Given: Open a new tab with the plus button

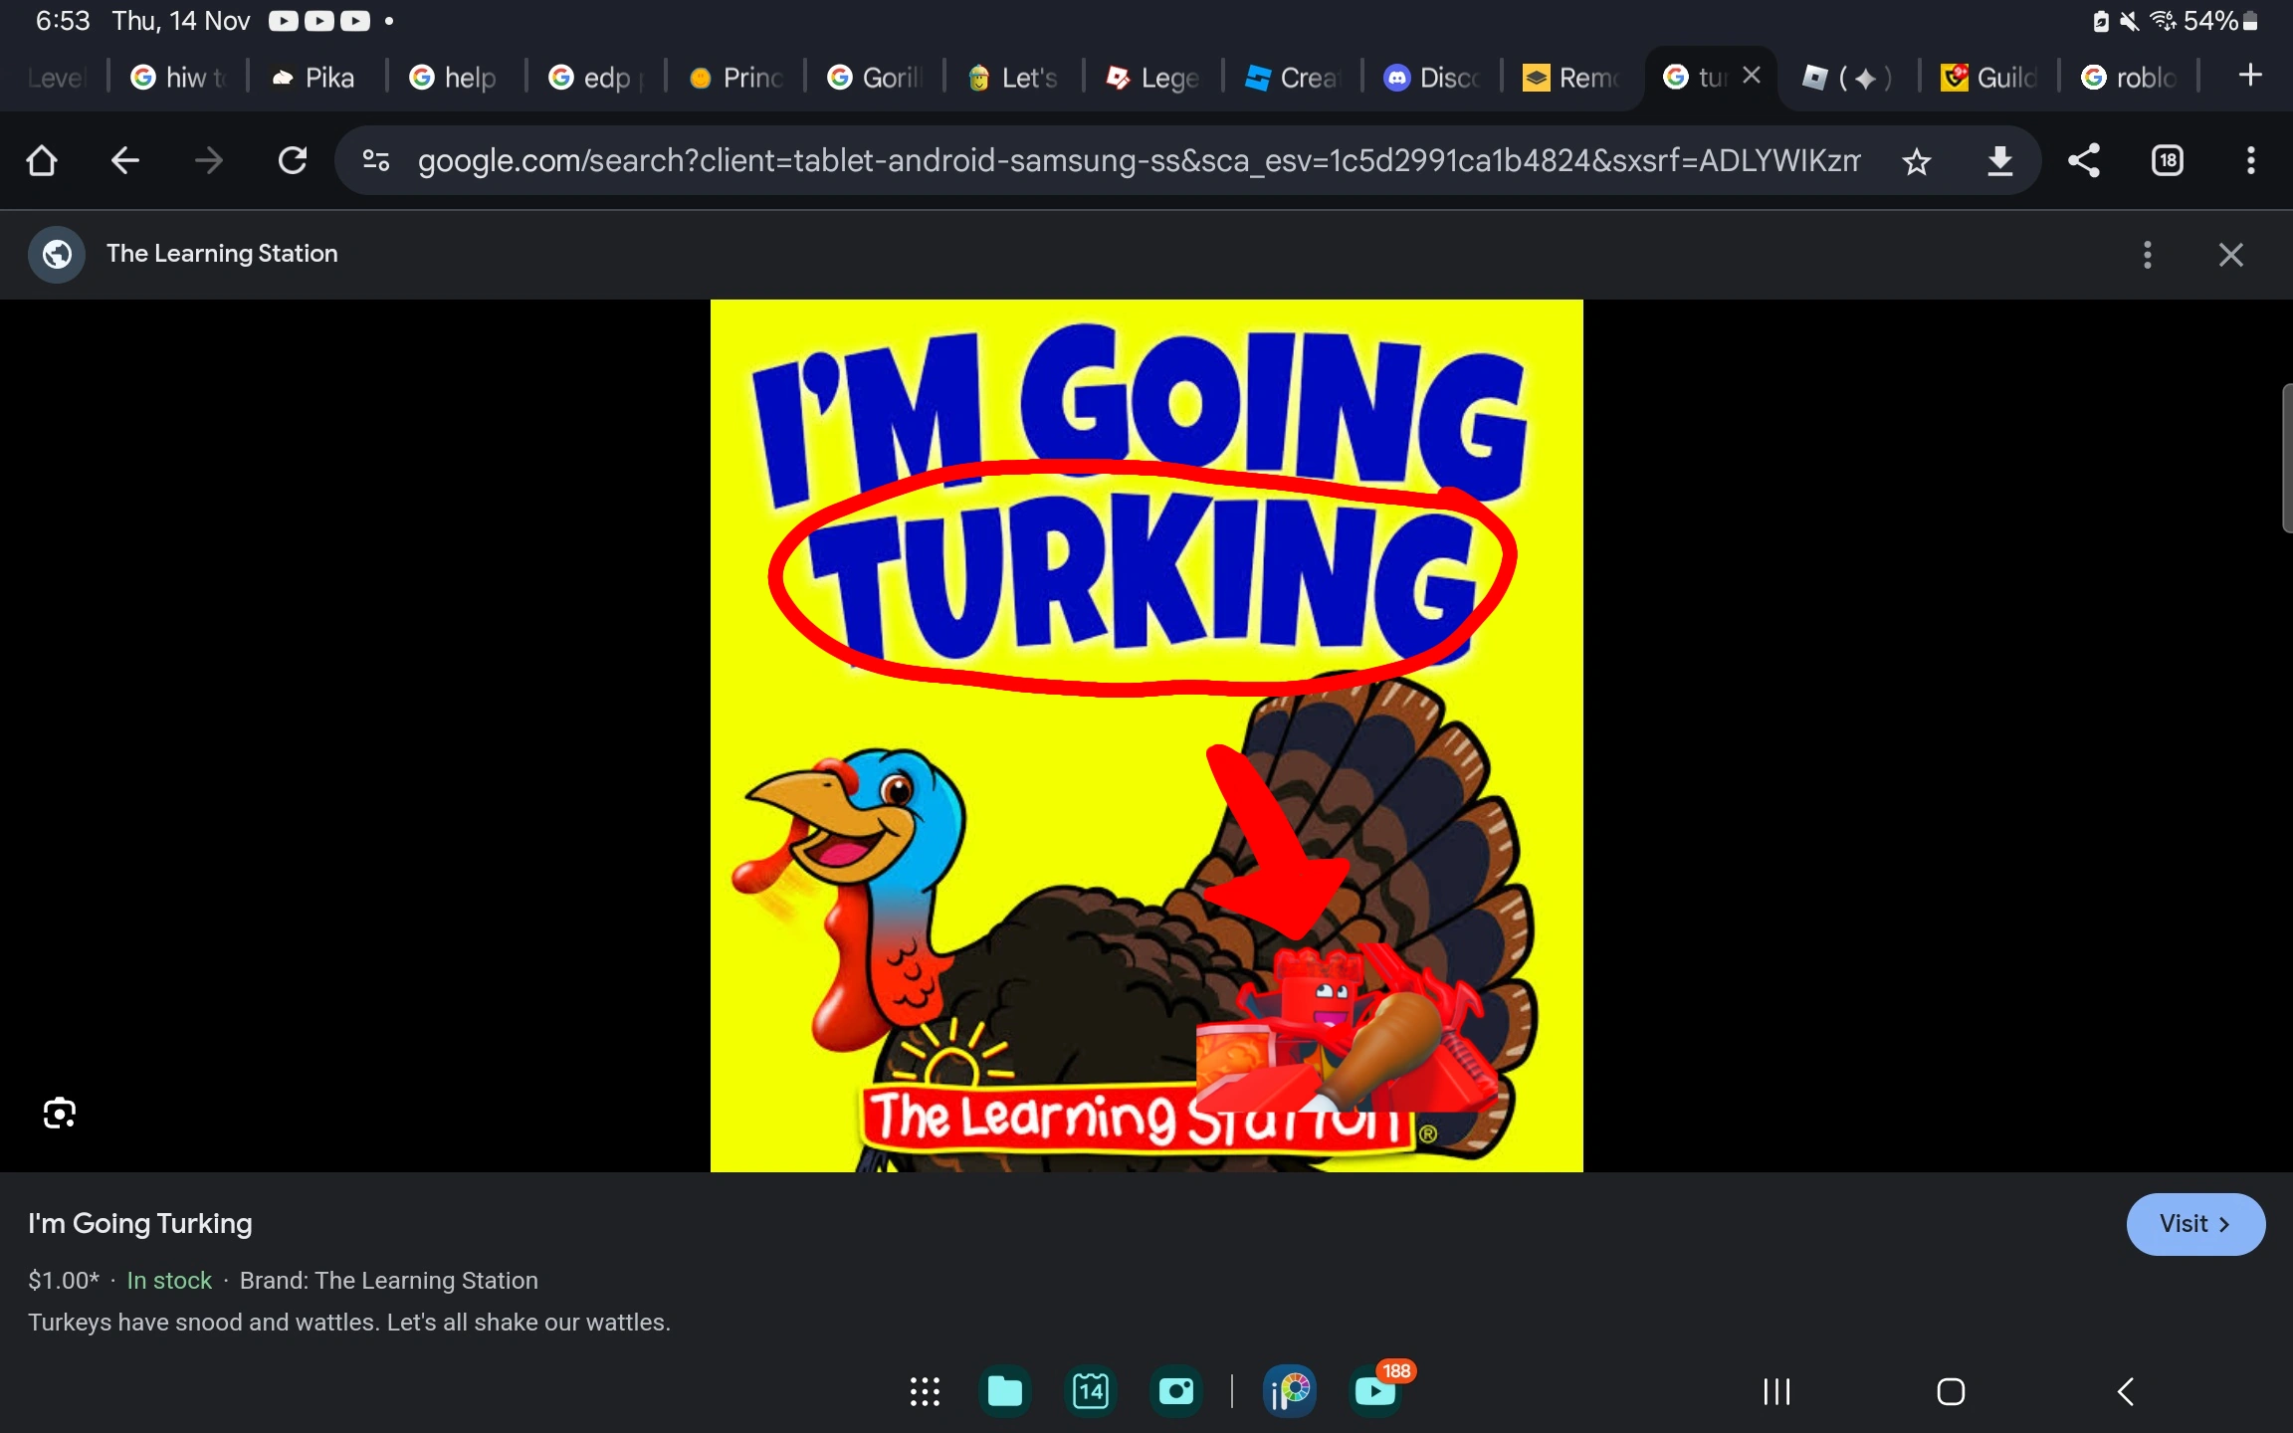Looking at the screenshot, I should coord(2249,76).
